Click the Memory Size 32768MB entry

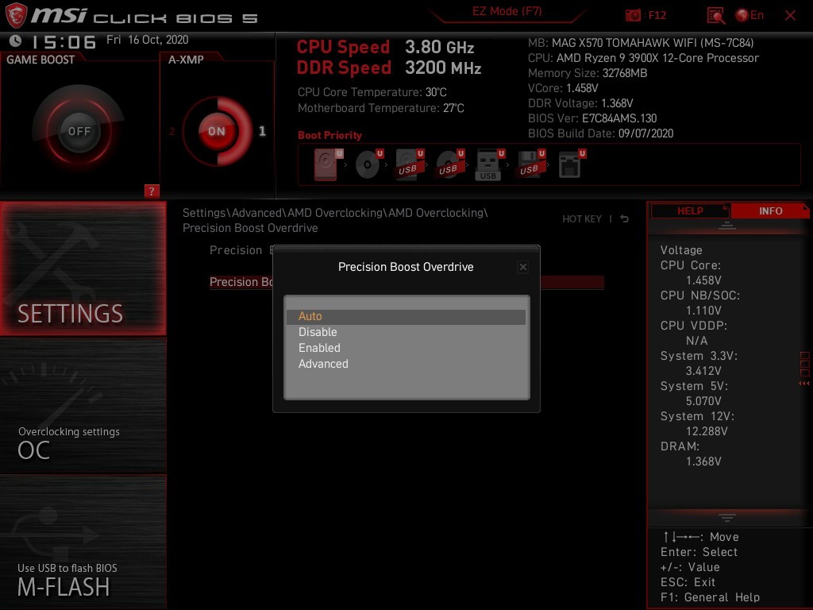[x=588, y=73]
